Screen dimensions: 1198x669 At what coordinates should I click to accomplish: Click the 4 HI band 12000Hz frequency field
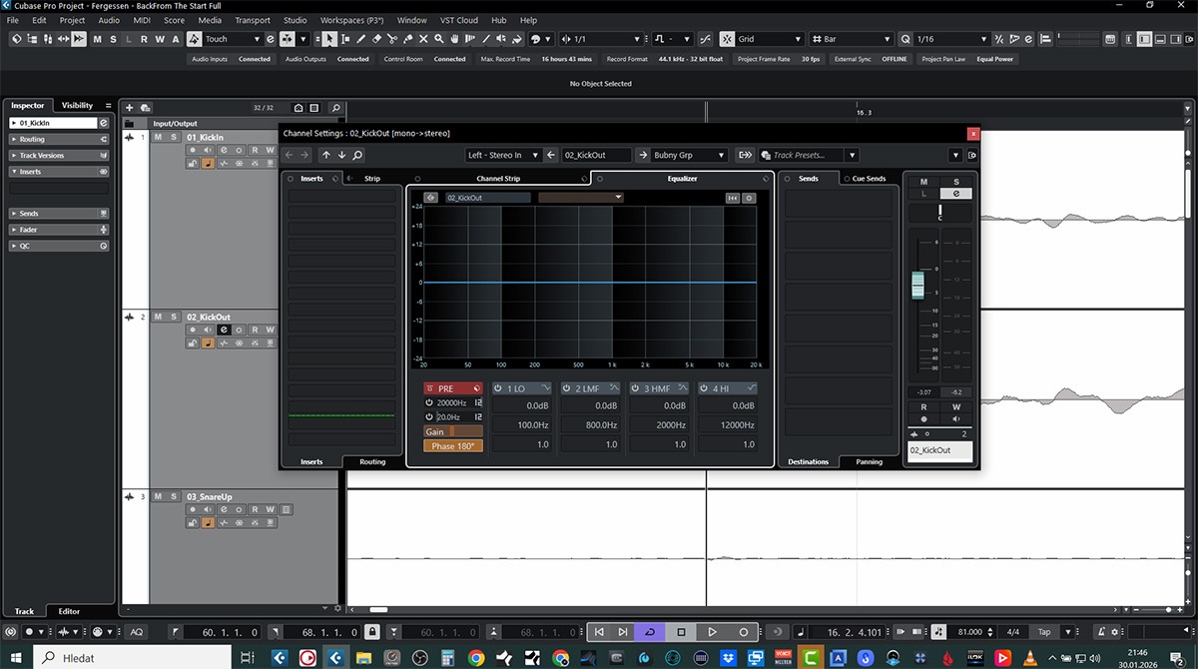tap(728, 425)
